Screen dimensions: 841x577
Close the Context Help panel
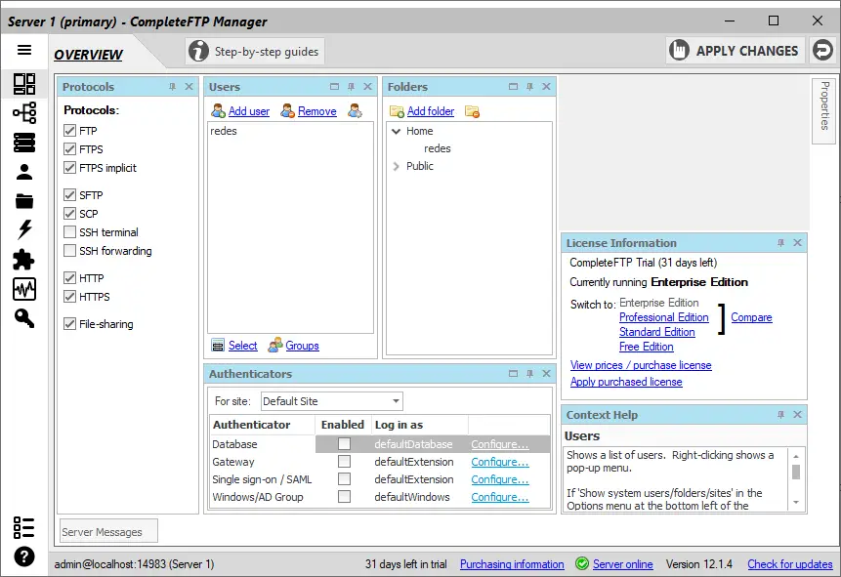[x=798, y=415]
